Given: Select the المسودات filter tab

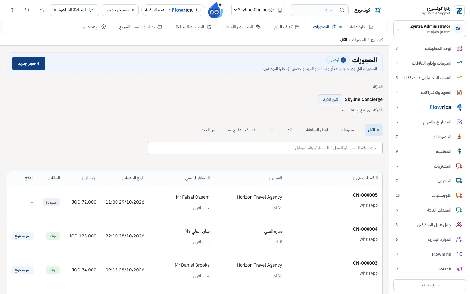Looking at the screenshot, I should pyautogui.click(x=349, y=130).
